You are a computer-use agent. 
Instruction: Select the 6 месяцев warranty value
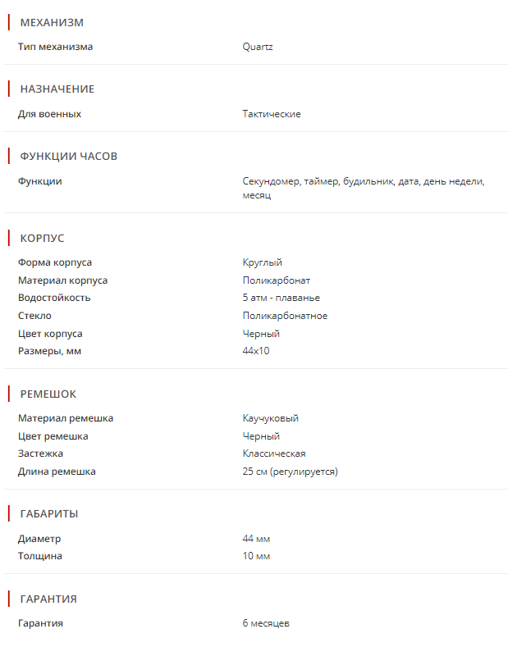tap(266, 623)
